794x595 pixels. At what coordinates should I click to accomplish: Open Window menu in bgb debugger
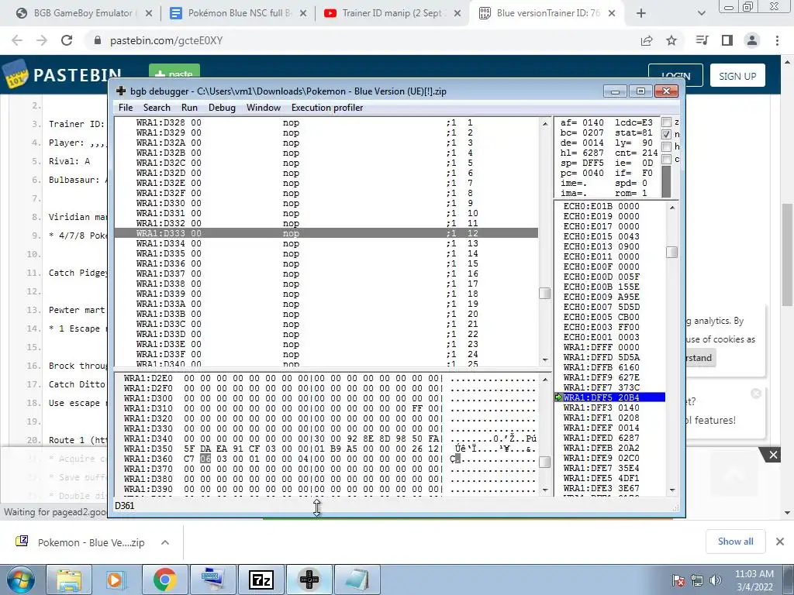[x=264, y=107]
